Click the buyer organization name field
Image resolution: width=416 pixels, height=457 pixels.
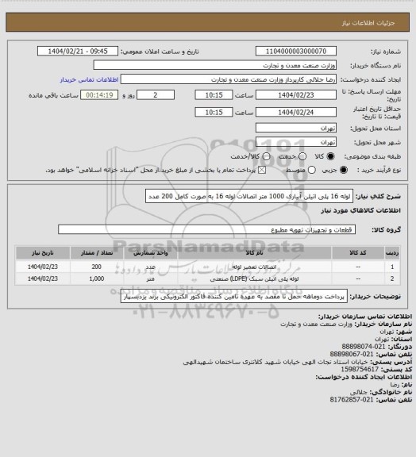(x=214, y=65)
